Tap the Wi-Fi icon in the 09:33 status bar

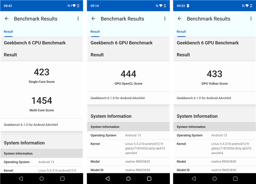[x=247, y=6]
